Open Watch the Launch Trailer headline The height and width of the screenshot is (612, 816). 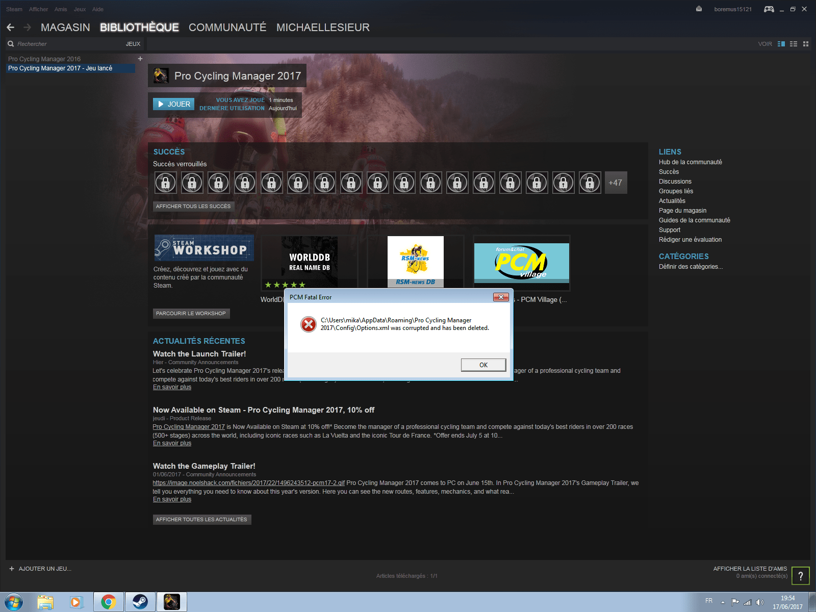[199, 354]
